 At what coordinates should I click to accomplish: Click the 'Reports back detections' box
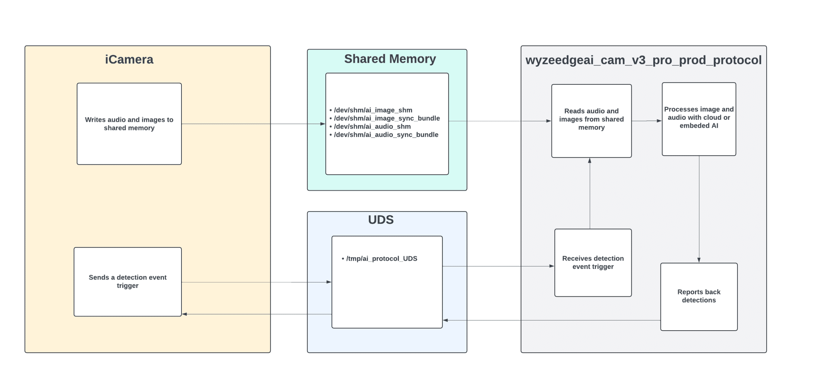pyautogui.click(x=699, y=296)
